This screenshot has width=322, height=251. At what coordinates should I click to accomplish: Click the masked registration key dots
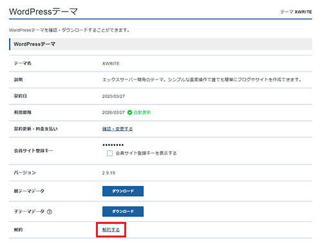click(113, 145)
